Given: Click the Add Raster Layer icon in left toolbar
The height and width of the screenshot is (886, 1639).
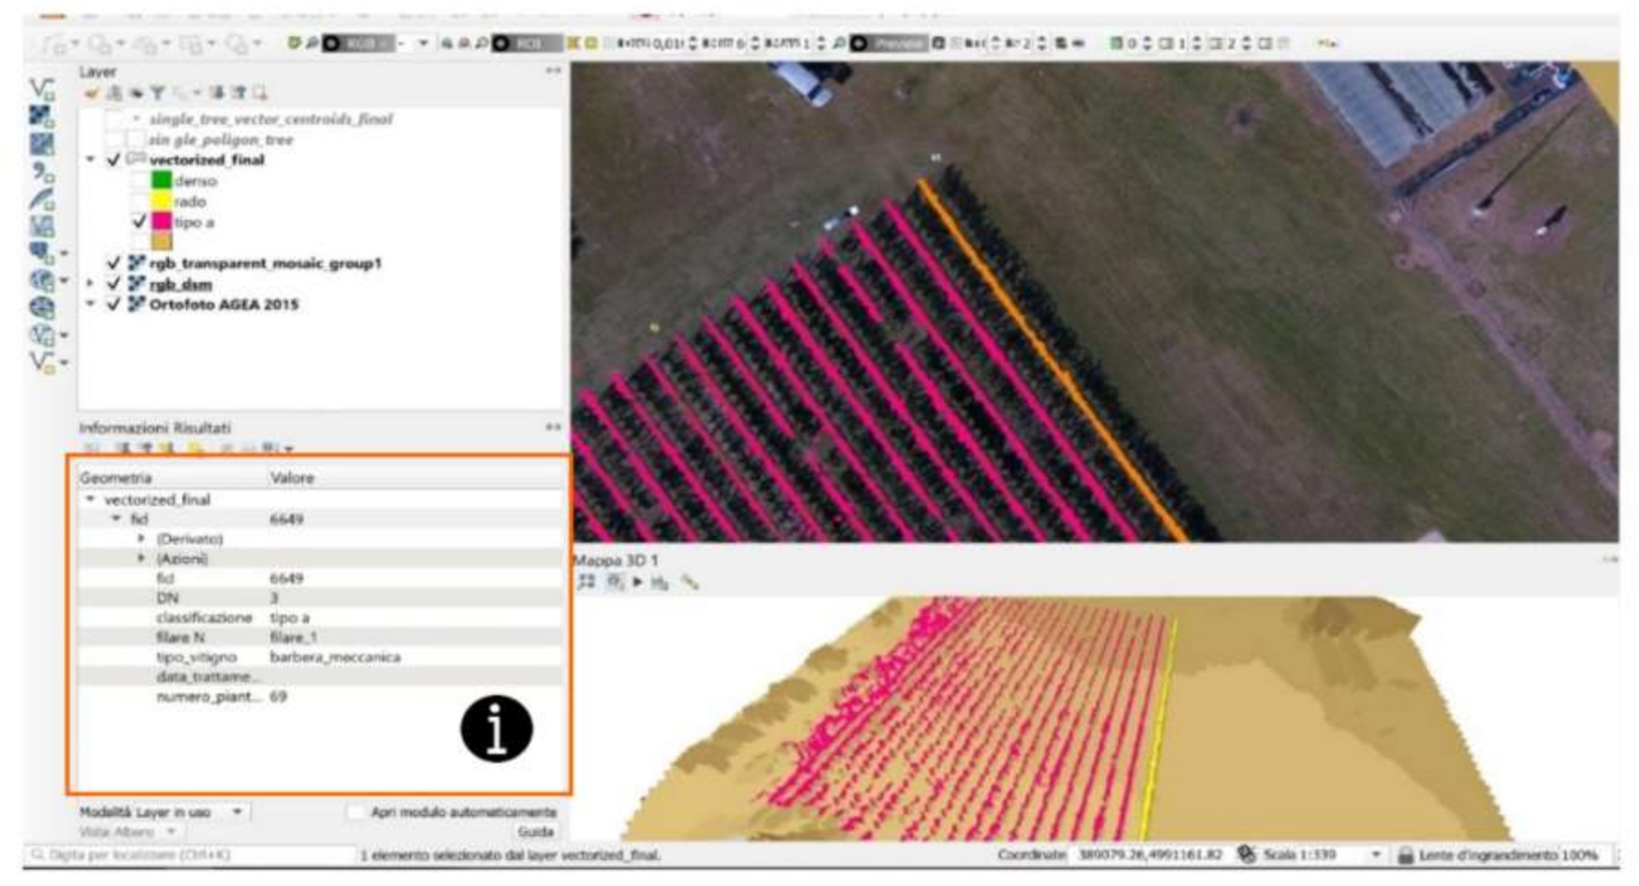Looking at the screenshot, I should (41, 115).
